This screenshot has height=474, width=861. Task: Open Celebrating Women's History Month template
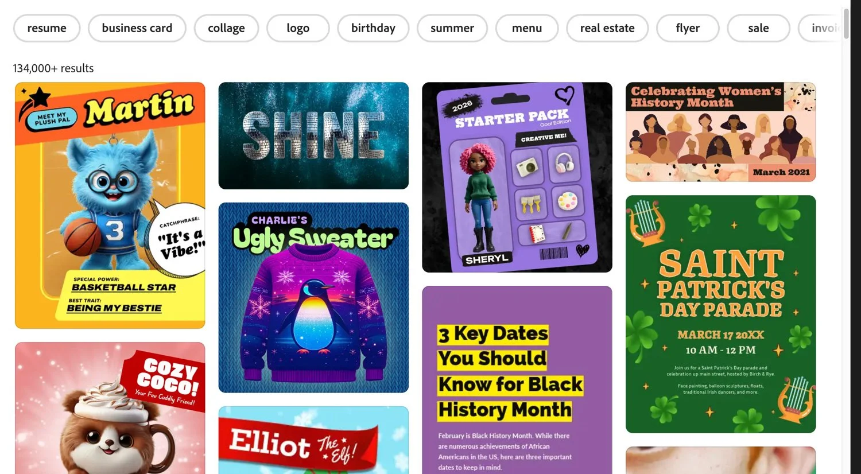(x=721, y=132)
